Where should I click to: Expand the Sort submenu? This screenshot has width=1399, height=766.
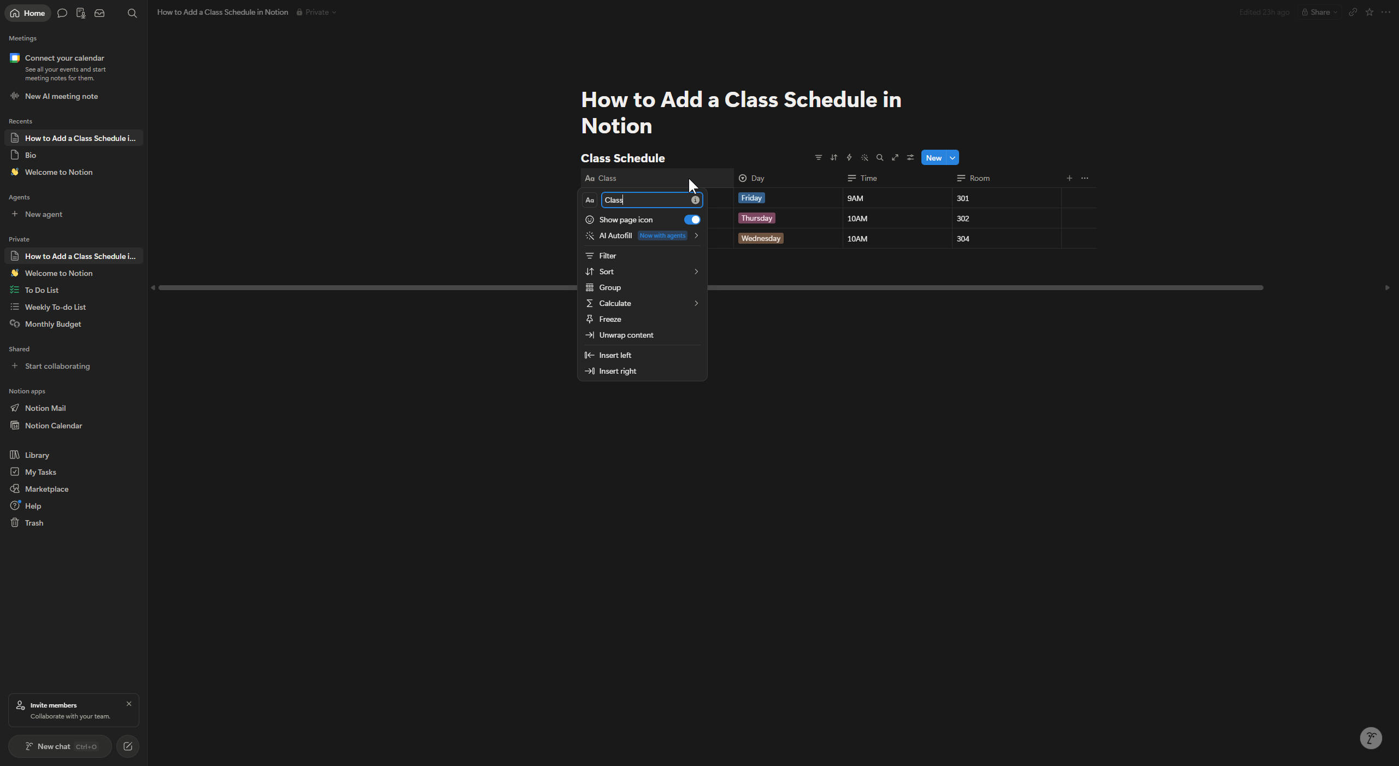642,272
